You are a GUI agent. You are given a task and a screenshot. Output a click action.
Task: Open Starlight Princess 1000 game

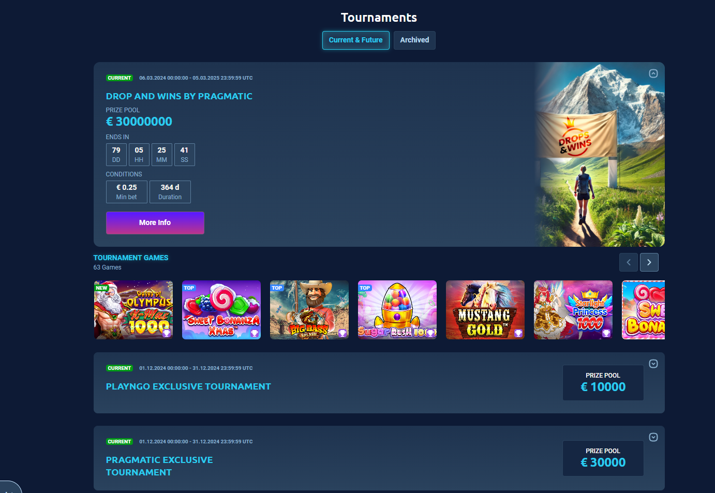coord(573,310)
